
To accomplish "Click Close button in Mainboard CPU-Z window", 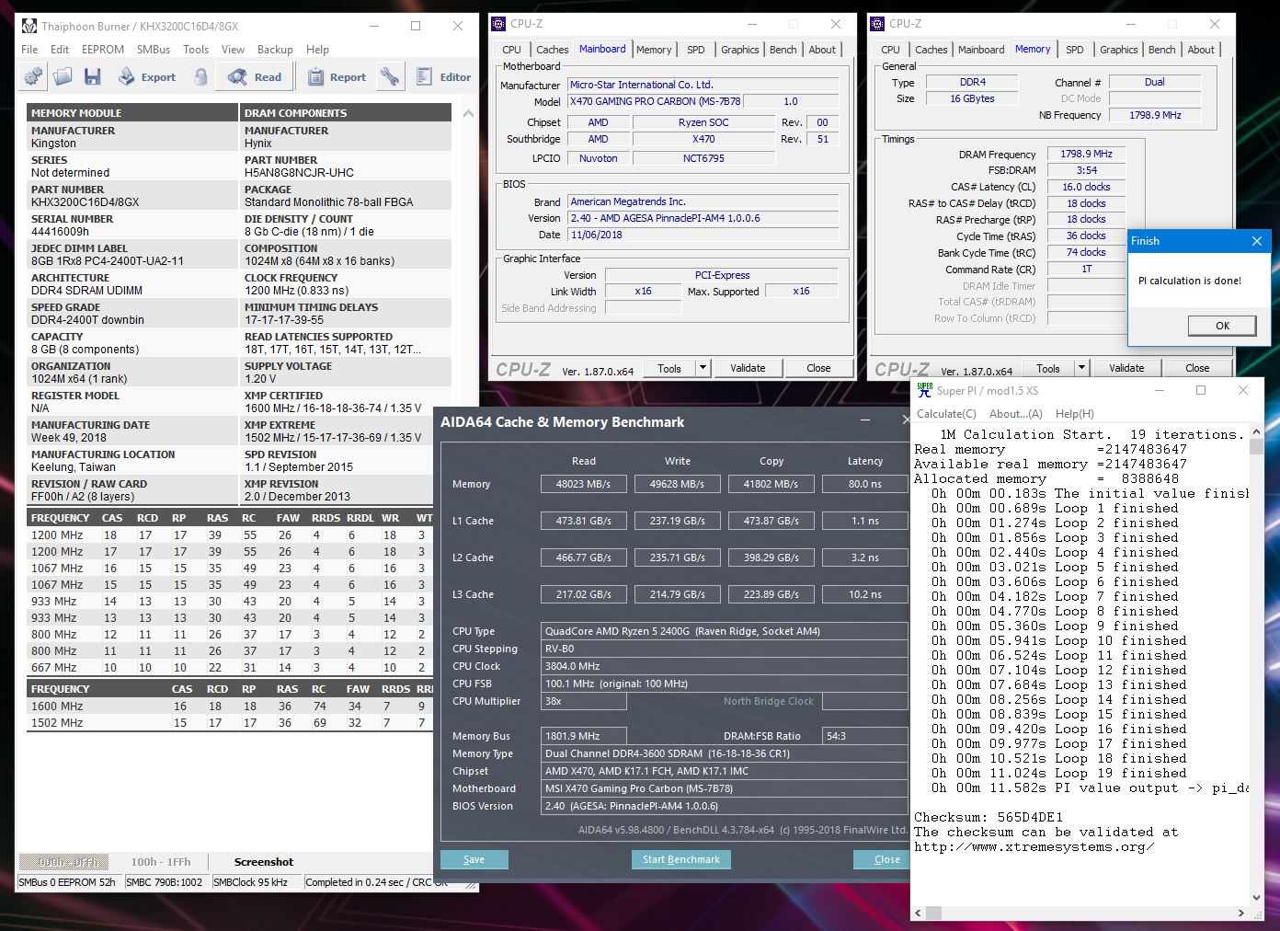I will tap(818, 368).
